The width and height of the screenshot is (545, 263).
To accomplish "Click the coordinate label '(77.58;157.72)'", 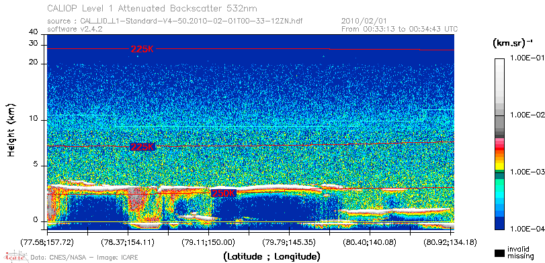I will [47, 242].
